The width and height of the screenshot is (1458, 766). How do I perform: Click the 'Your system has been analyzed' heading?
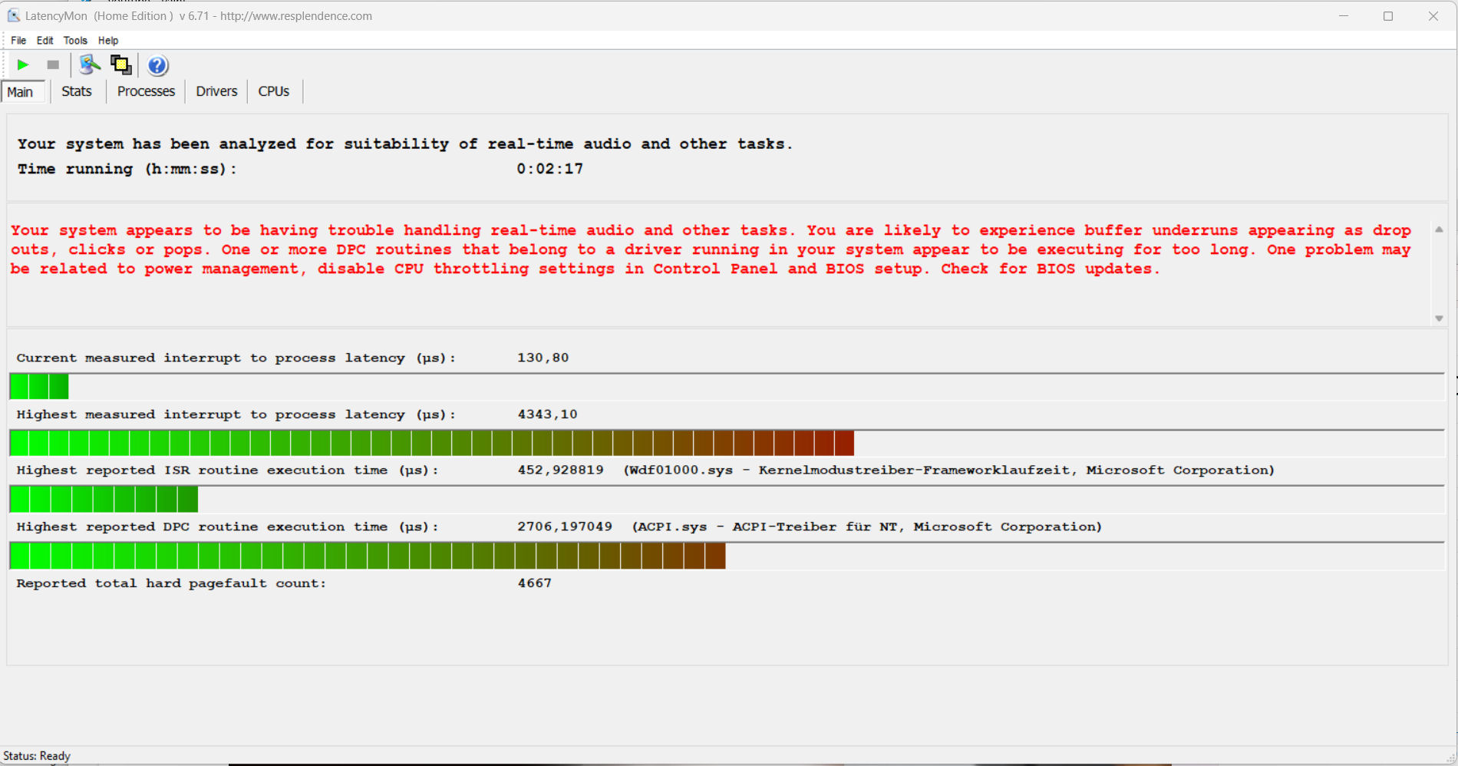pyautogui.click(x=405, y=144)
